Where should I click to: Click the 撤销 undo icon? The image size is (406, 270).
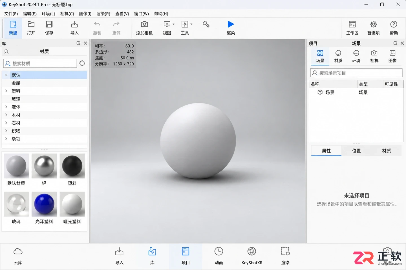pos(97,24)
